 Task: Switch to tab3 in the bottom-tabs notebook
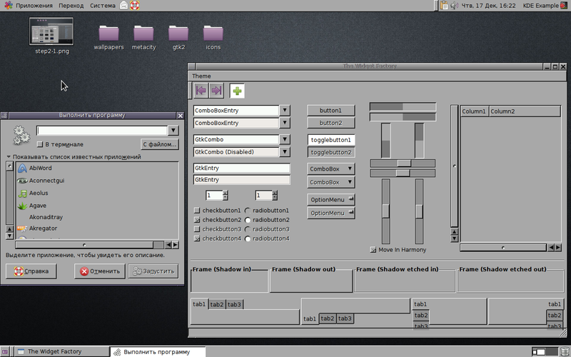[345, 318]
